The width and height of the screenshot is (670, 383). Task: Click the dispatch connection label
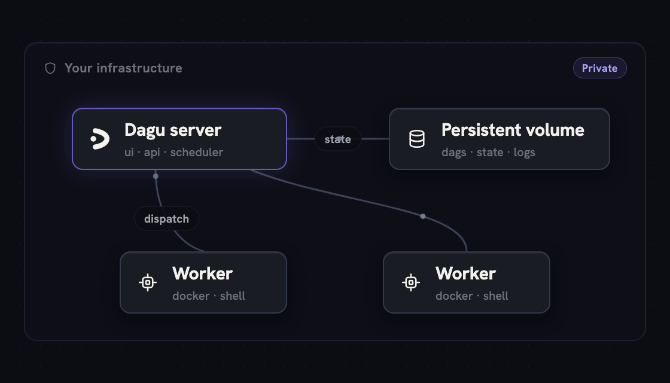coord(167,219)
